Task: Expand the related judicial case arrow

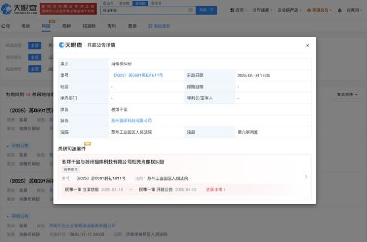Action: click(x=306, y=177)
